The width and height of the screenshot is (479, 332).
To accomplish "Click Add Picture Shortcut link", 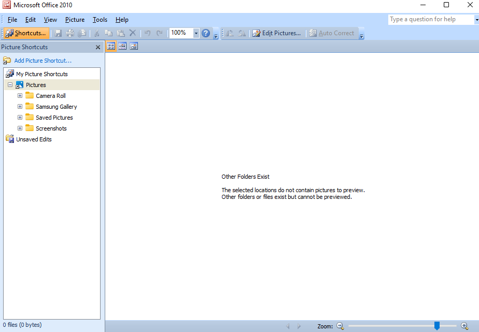I will tap(43, 61).
